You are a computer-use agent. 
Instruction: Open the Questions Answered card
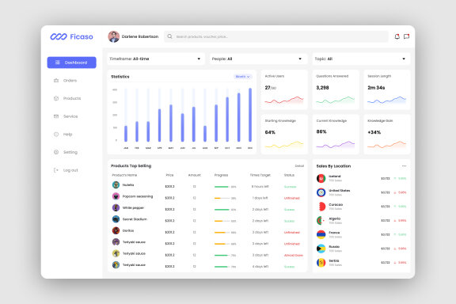click(x=336, y=89)
